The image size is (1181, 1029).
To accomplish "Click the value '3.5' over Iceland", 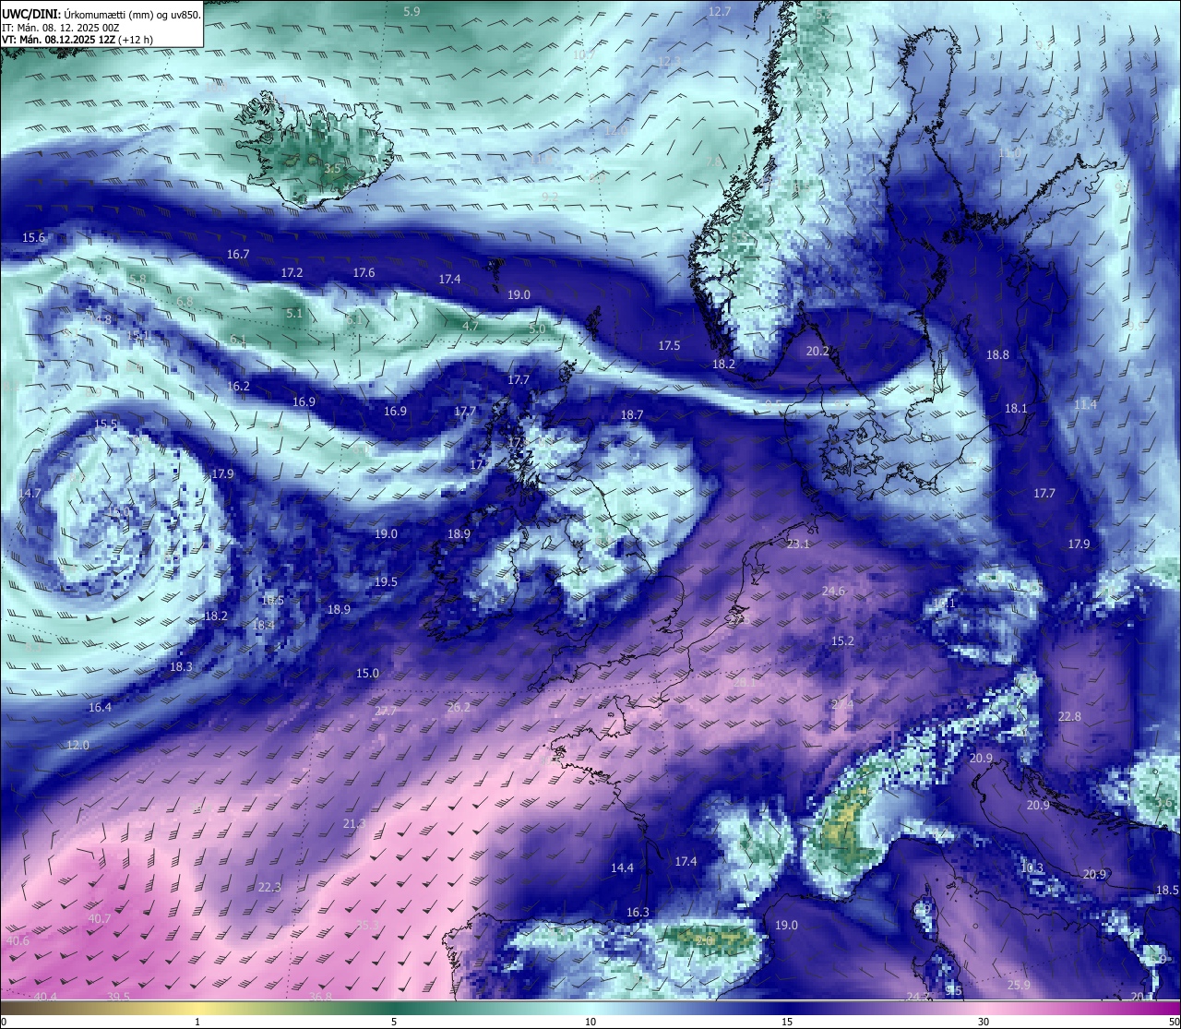I will [x=332, y=169].
